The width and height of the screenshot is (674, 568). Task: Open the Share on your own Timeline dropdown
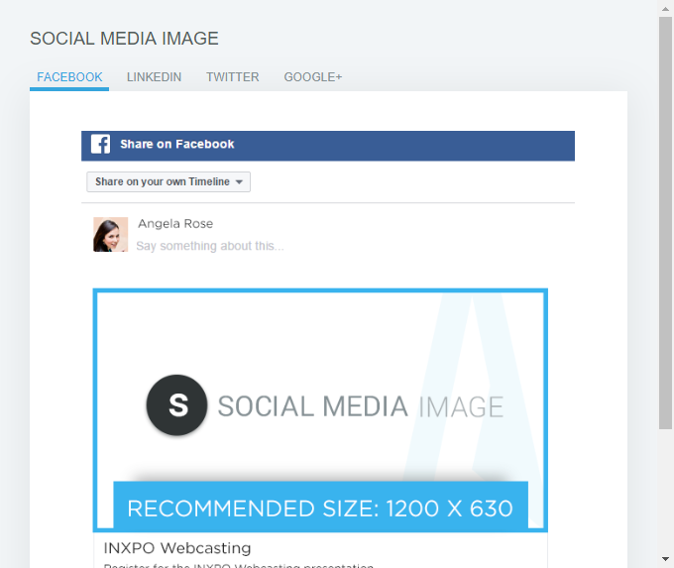(168, 181)
